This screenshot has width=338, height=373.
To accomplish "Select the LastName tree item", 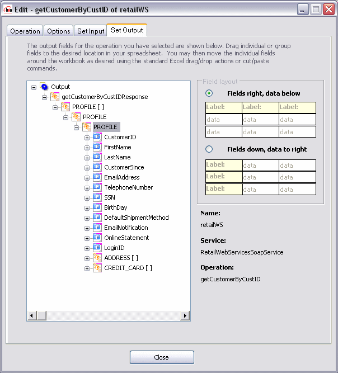I will tap(118, 157).
